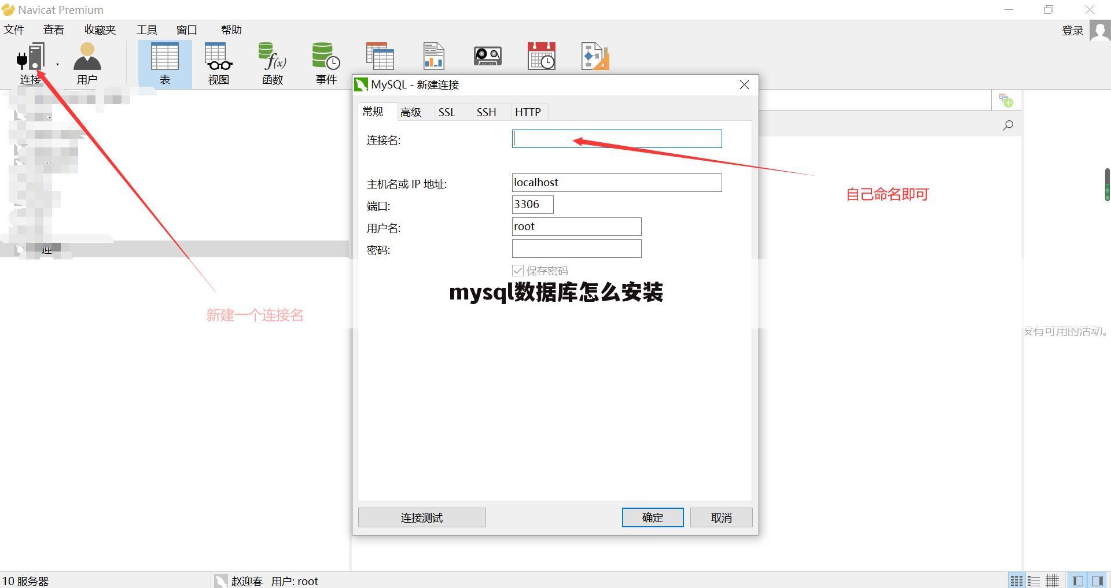Viewport: 1111px width, 588px height.
Task: Select the Table toolbar icon
Action: tap(165, 64)
